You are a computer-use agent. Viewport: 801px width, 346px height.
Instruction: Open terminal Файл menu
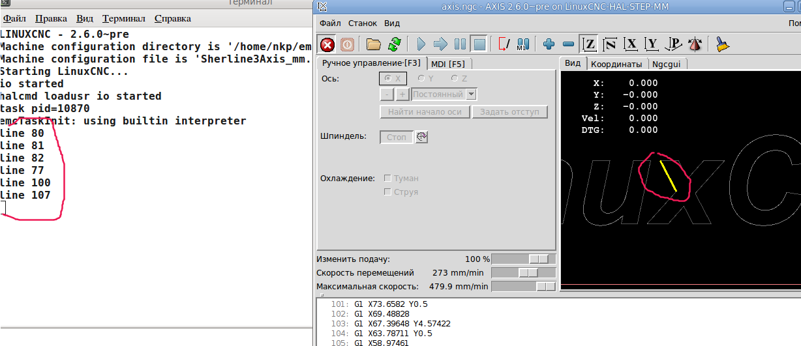(x=14, y=18)
